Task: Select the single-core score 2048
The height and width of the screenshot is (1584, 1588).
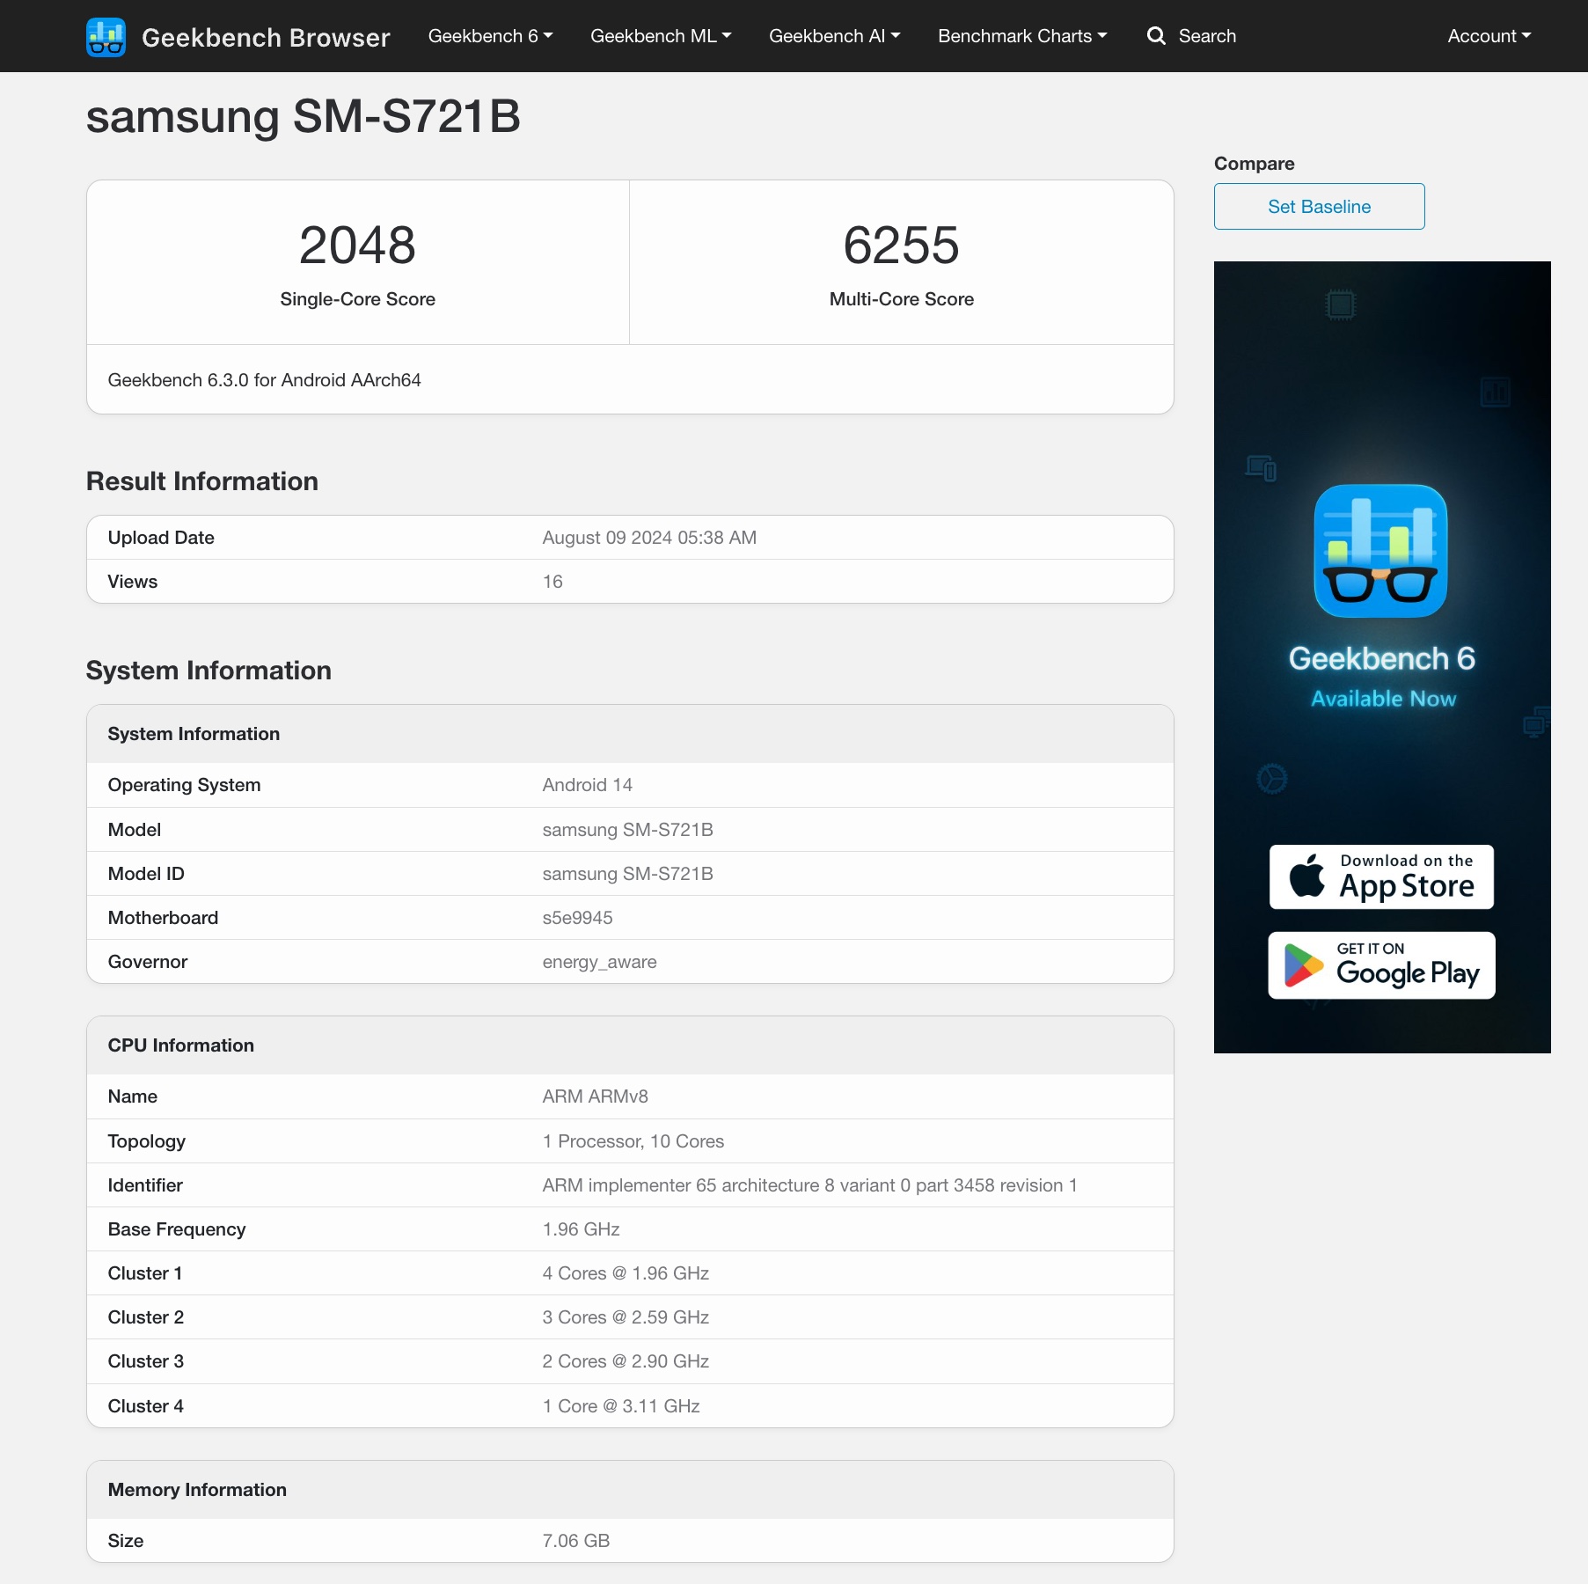Action: click(x=357, y=245)
